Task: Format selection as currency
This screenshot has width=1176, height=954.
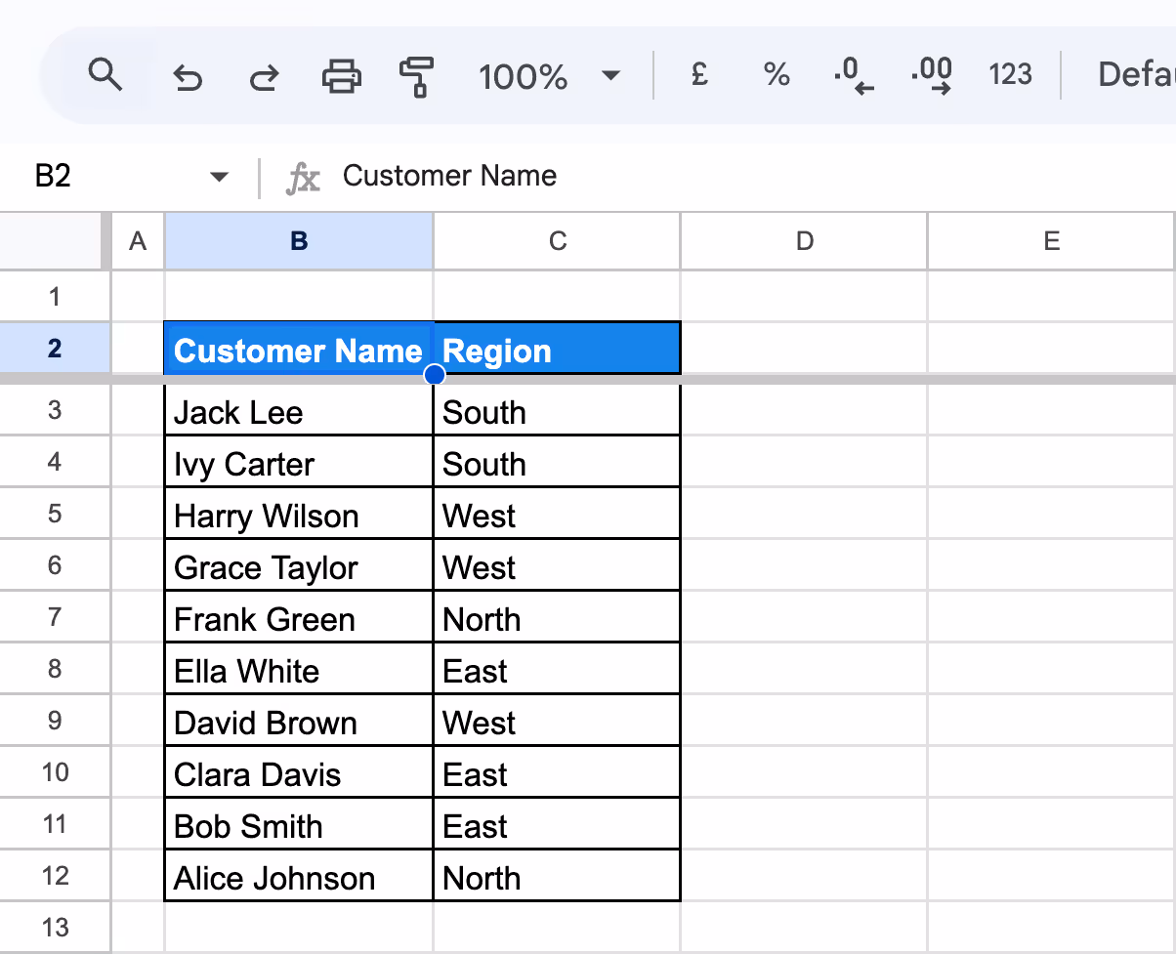Action: click(x=697, y=74)
